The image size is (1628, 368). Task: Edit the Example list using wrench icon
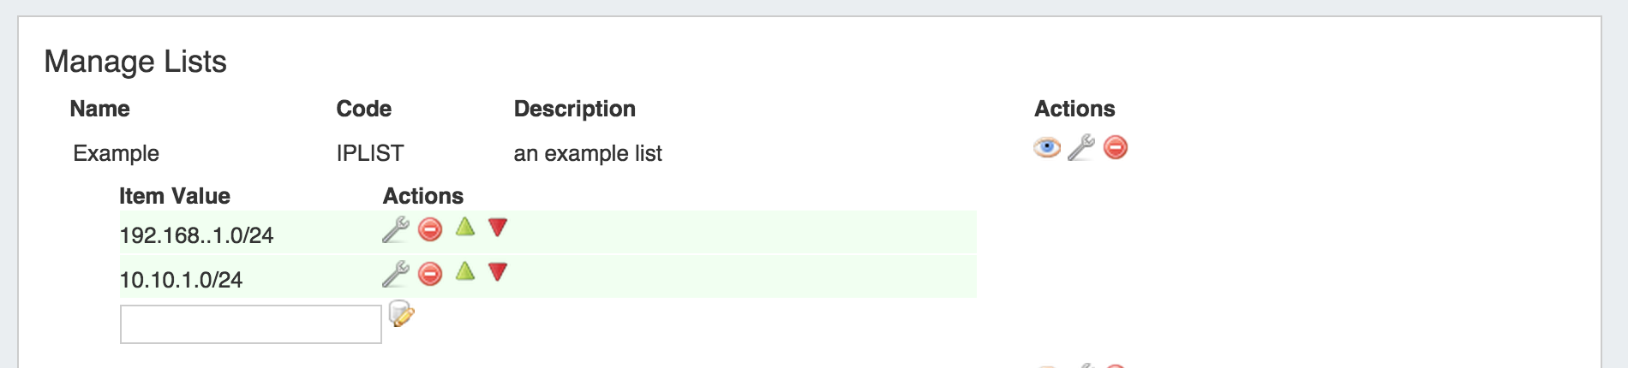(1081, 148)
